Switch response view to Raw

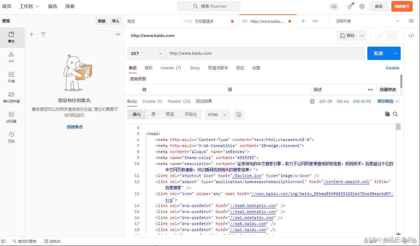click(x=153, y=114)
